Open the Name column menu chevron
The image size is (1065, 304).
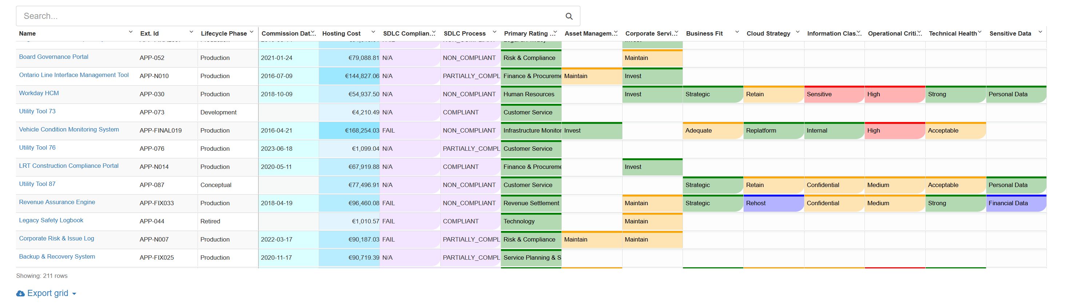[x=131, y=32]
